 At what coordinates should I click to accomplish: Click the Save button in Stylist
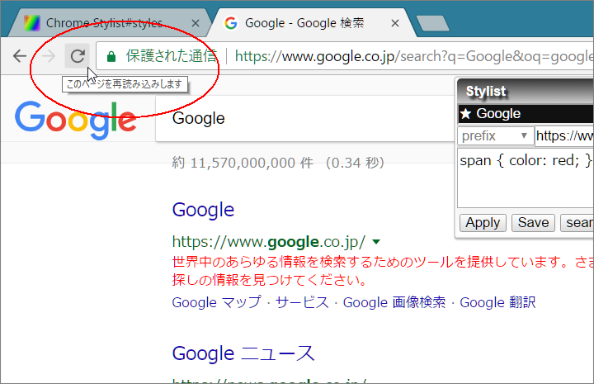pyautogui.click(x=533, y=222)
